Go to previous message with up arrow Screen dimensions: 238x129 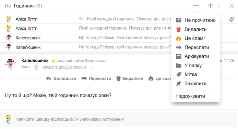coord(210,6)
